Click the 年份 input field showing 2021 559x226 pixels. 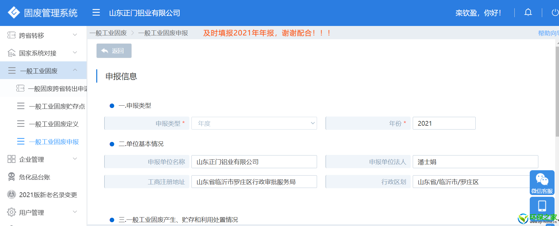tap(444, 123)
